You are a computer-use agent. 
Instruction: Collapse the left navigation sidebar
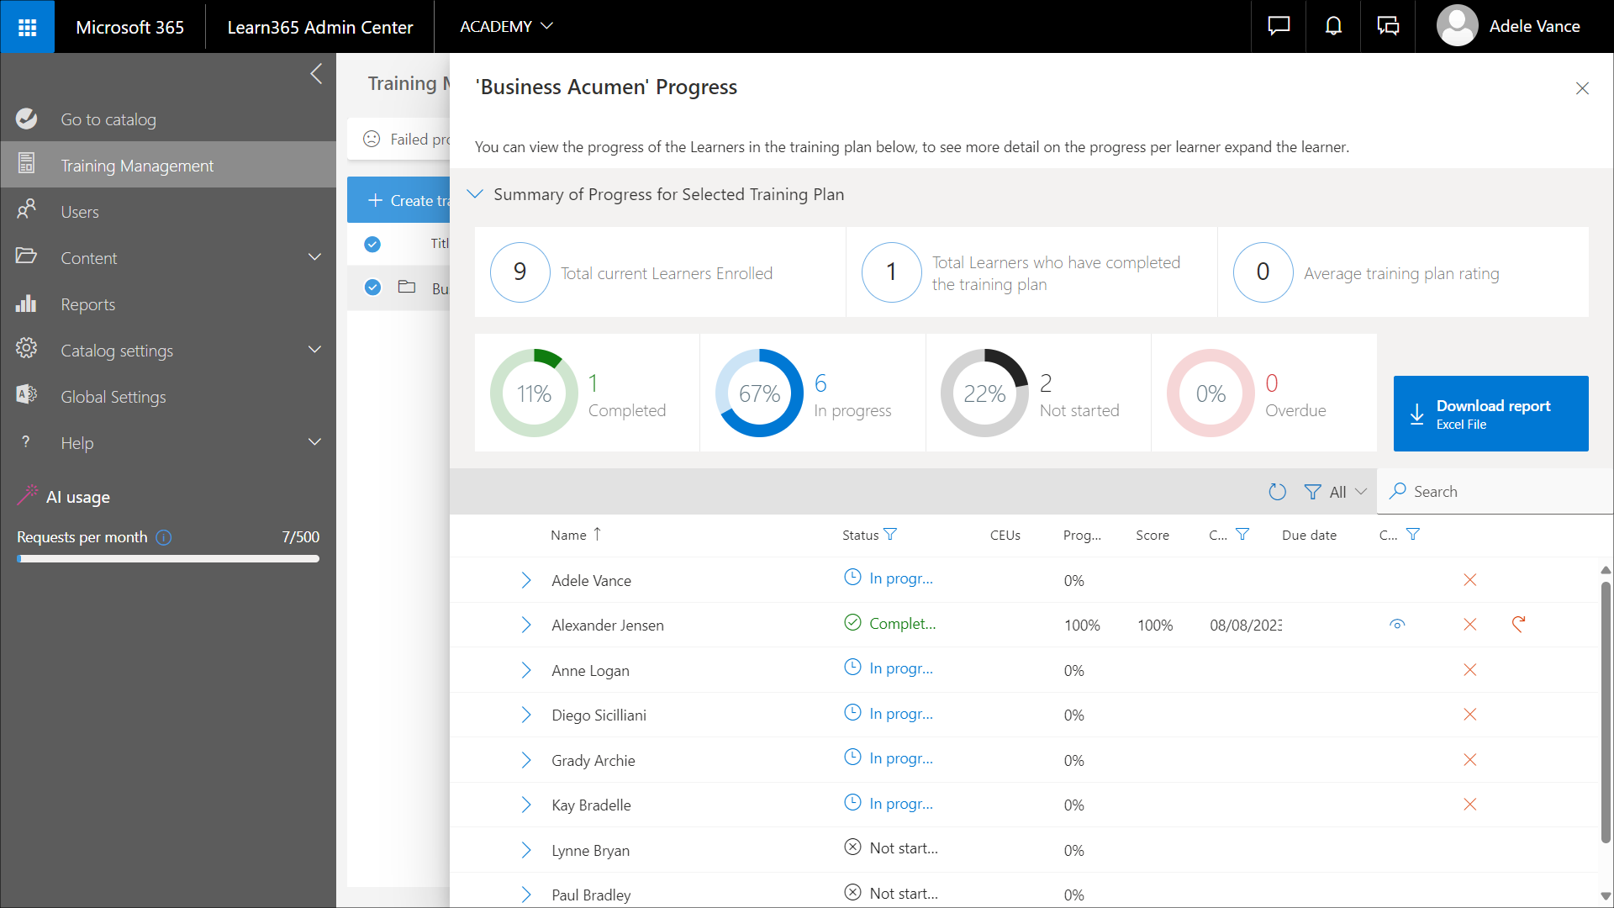(x=316, y=74)
